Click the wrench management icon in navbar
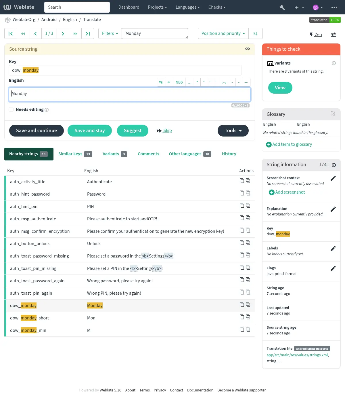This screenshot has height=407, width=345. tap(282, 7)
